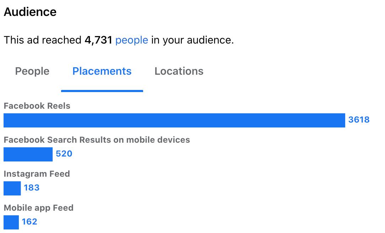Click the Facebook Reels label
Image resolution: width=385 pixels, height=233 pixels.
(x=37, y=106)
